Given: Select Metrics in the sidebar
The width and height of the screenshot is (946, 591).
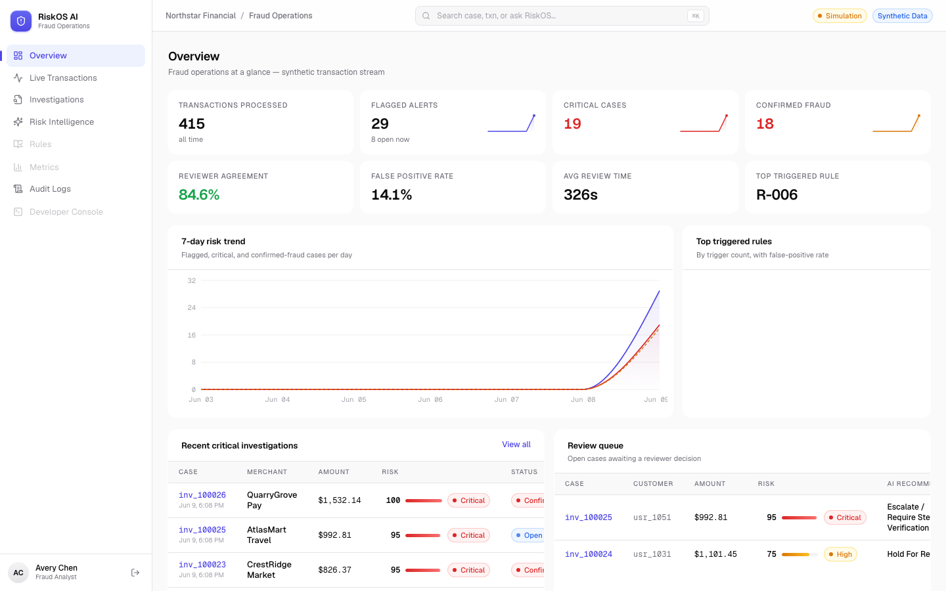Looking at the screenshot, I should click(76, 167).
